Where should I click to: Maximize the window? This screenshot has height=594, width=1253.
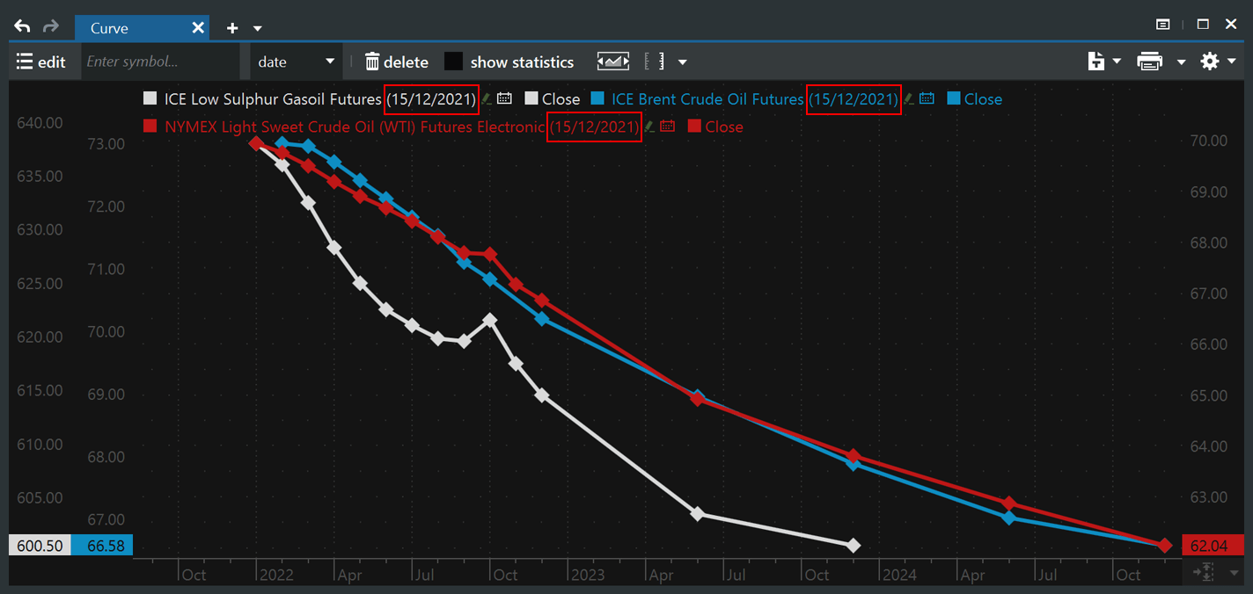1203,24
